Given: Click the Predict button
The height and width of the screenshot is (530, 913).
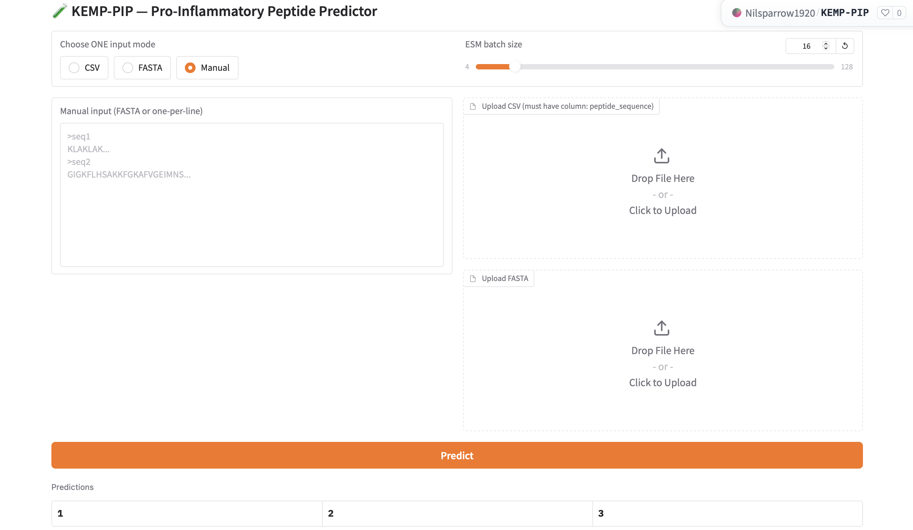Looking at the screenshot, I should tap(456, 455).
